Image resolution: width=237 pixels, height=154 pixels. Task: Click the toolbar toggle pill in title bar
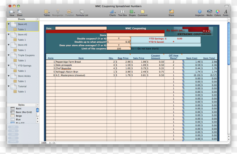pos(226,6)
